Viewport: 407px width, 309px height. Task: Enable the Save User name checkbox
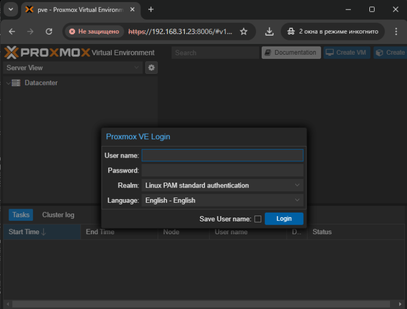(258, 219)
